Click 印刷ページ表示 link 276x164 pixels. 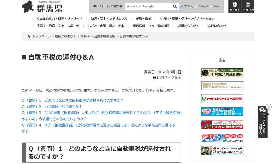169,77
